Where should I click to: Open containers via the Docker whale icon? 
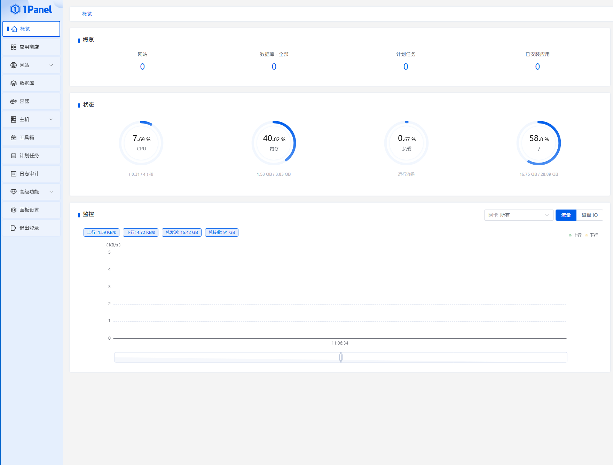14,101
